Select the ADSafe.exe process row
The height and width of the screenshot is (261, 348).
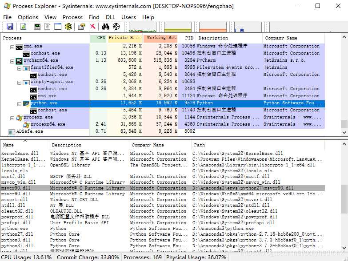pos(163,131)
